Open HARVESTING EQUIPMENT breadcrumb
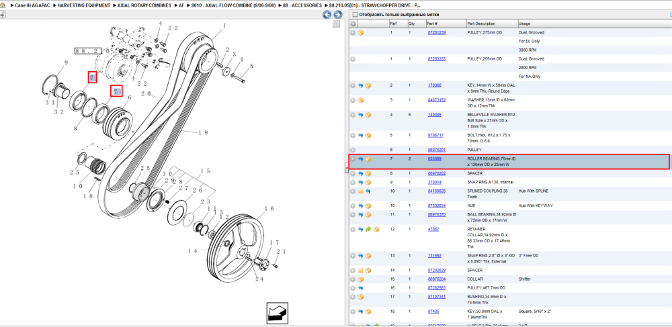The width and height of the screenshot is (672, 327). click(x=84, y=5)
